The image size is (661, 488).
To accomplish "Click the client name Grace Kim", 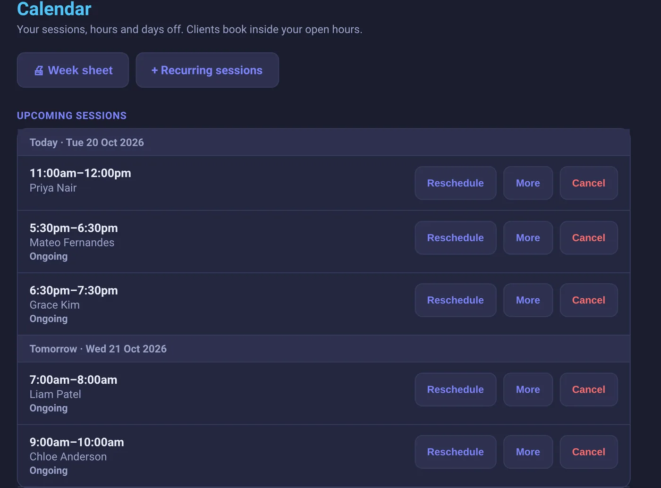I will pos(54,305).
